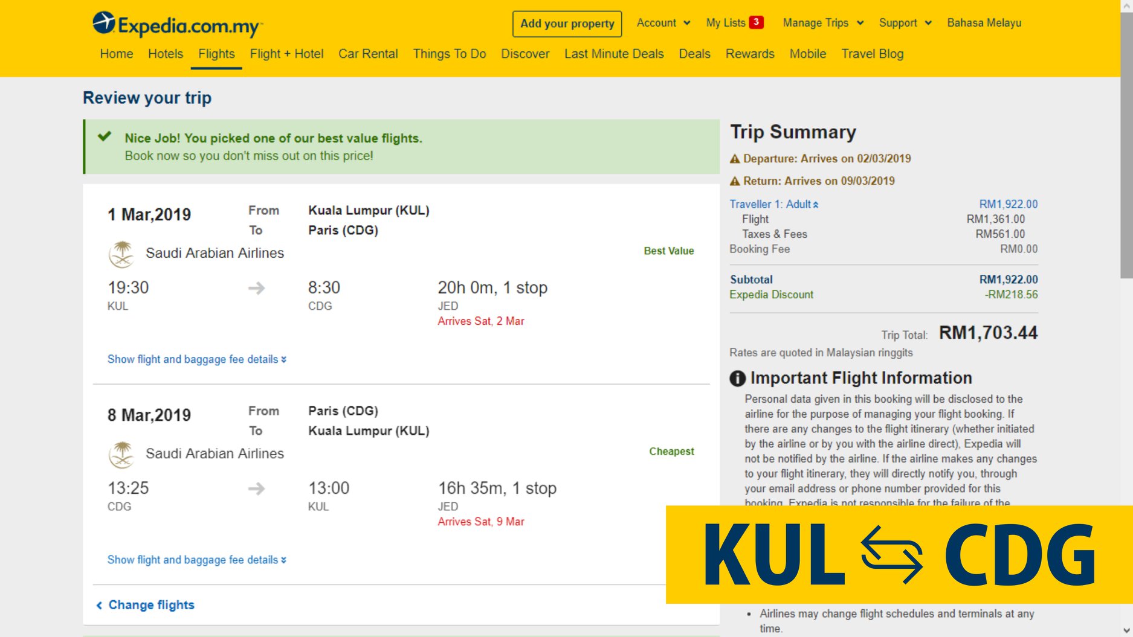Click the page vertical scrollbar thumb

click(x=1126, y=145)
